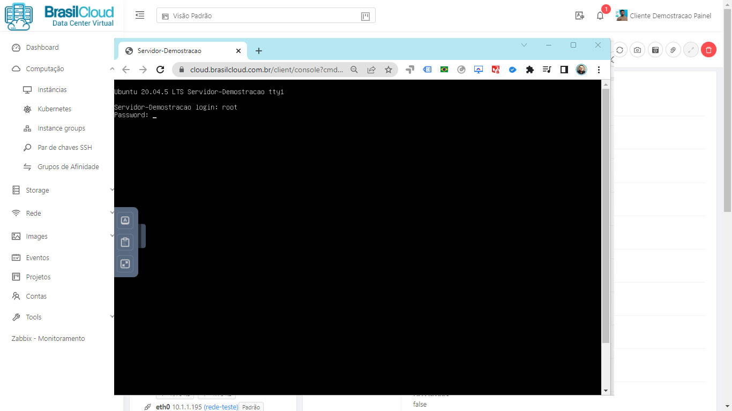Viewport: 732px width, 411px height.
Task: Click the red trash delete button
Action: pos(708,50)
